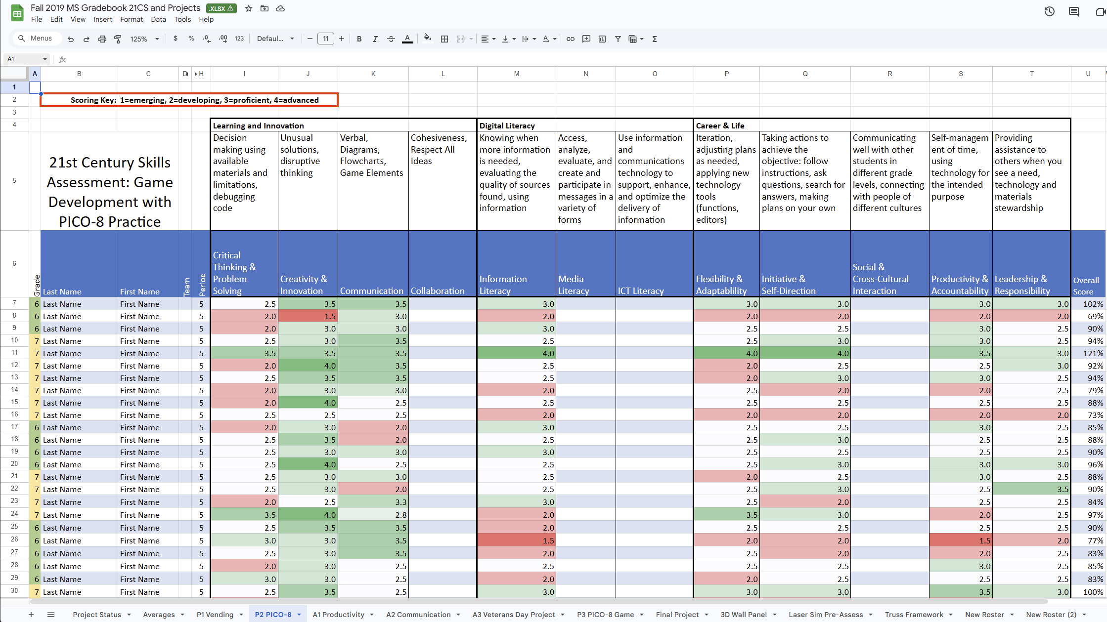
Task: Insert a chart from the toolbar
Action: point(602,39)
